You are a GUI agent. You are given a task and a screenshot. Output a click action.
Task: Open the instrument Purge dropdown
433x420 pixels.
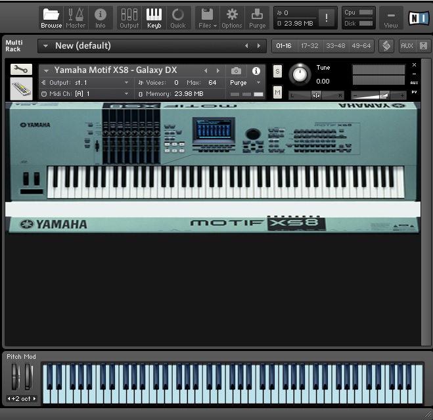click(x=245, y=83)
